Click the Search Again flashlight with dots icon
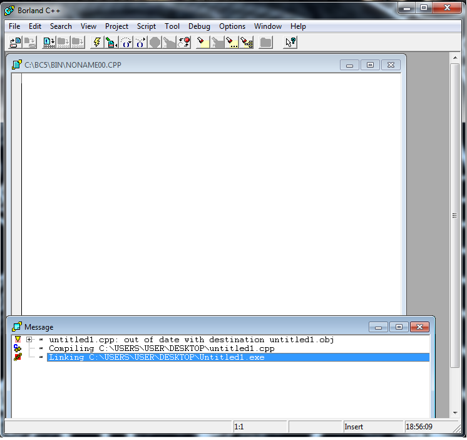The width and height of the screenshot is (467, 440). pyautogui.click(x=232, y=43)
